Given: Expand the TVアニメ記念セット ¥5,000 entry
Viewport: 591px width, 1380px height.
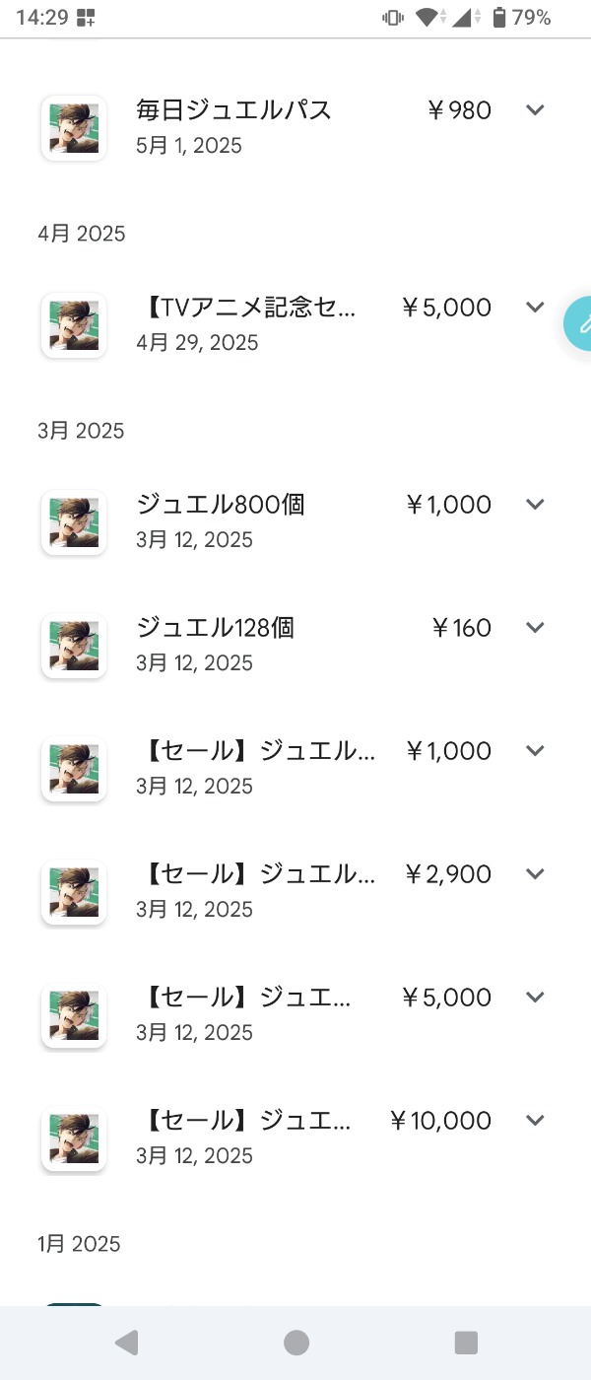Looking at the screenshot, I should tap(535, 307).
